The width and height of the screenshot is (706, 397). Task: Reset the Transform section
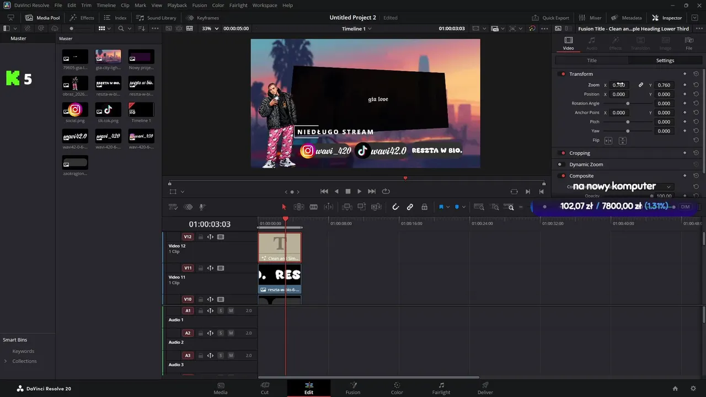click(696, 74)
